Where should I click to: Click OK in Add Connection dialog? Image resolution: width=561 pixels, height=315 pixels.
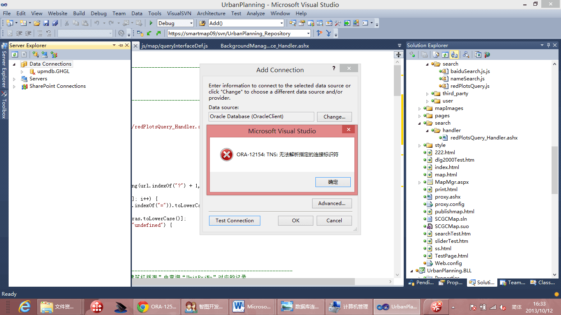click(296, 221)
